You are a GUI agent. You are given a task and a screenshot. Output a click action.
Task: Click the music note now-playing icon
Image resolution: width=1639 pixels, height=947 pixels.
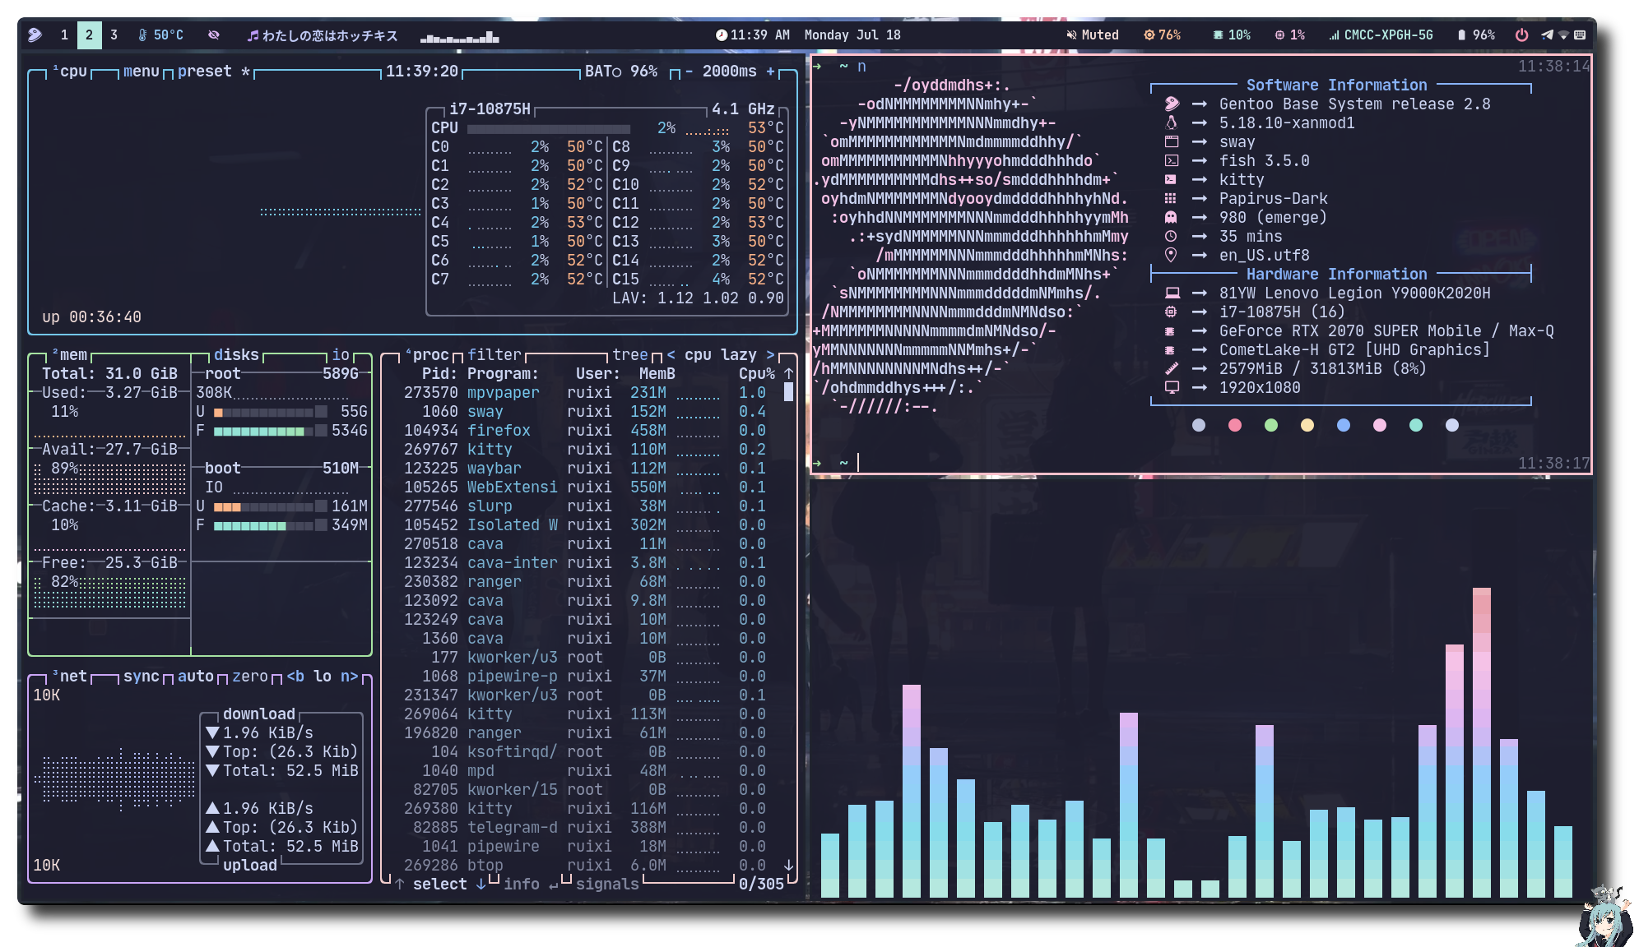tap(253, 35)
